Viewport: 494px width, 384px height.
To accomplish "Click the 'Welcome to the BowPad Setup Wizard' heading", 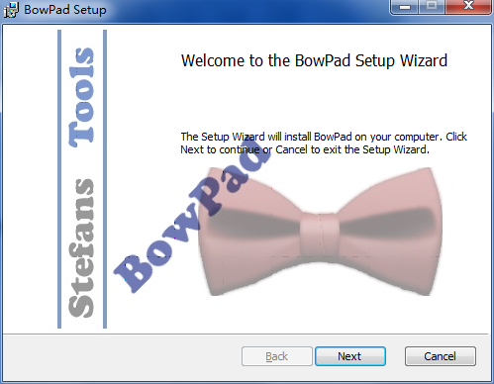I will point(314,60).
